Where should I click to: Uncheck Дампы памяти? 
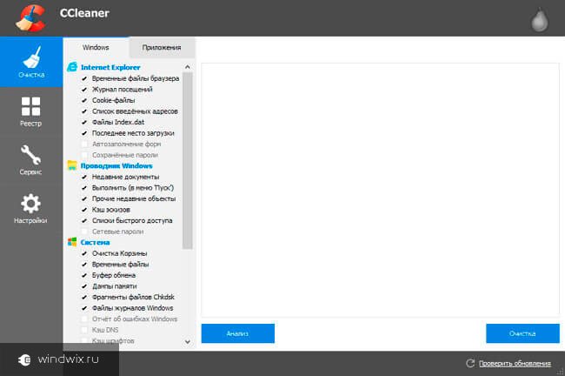(x=84, y=286)
